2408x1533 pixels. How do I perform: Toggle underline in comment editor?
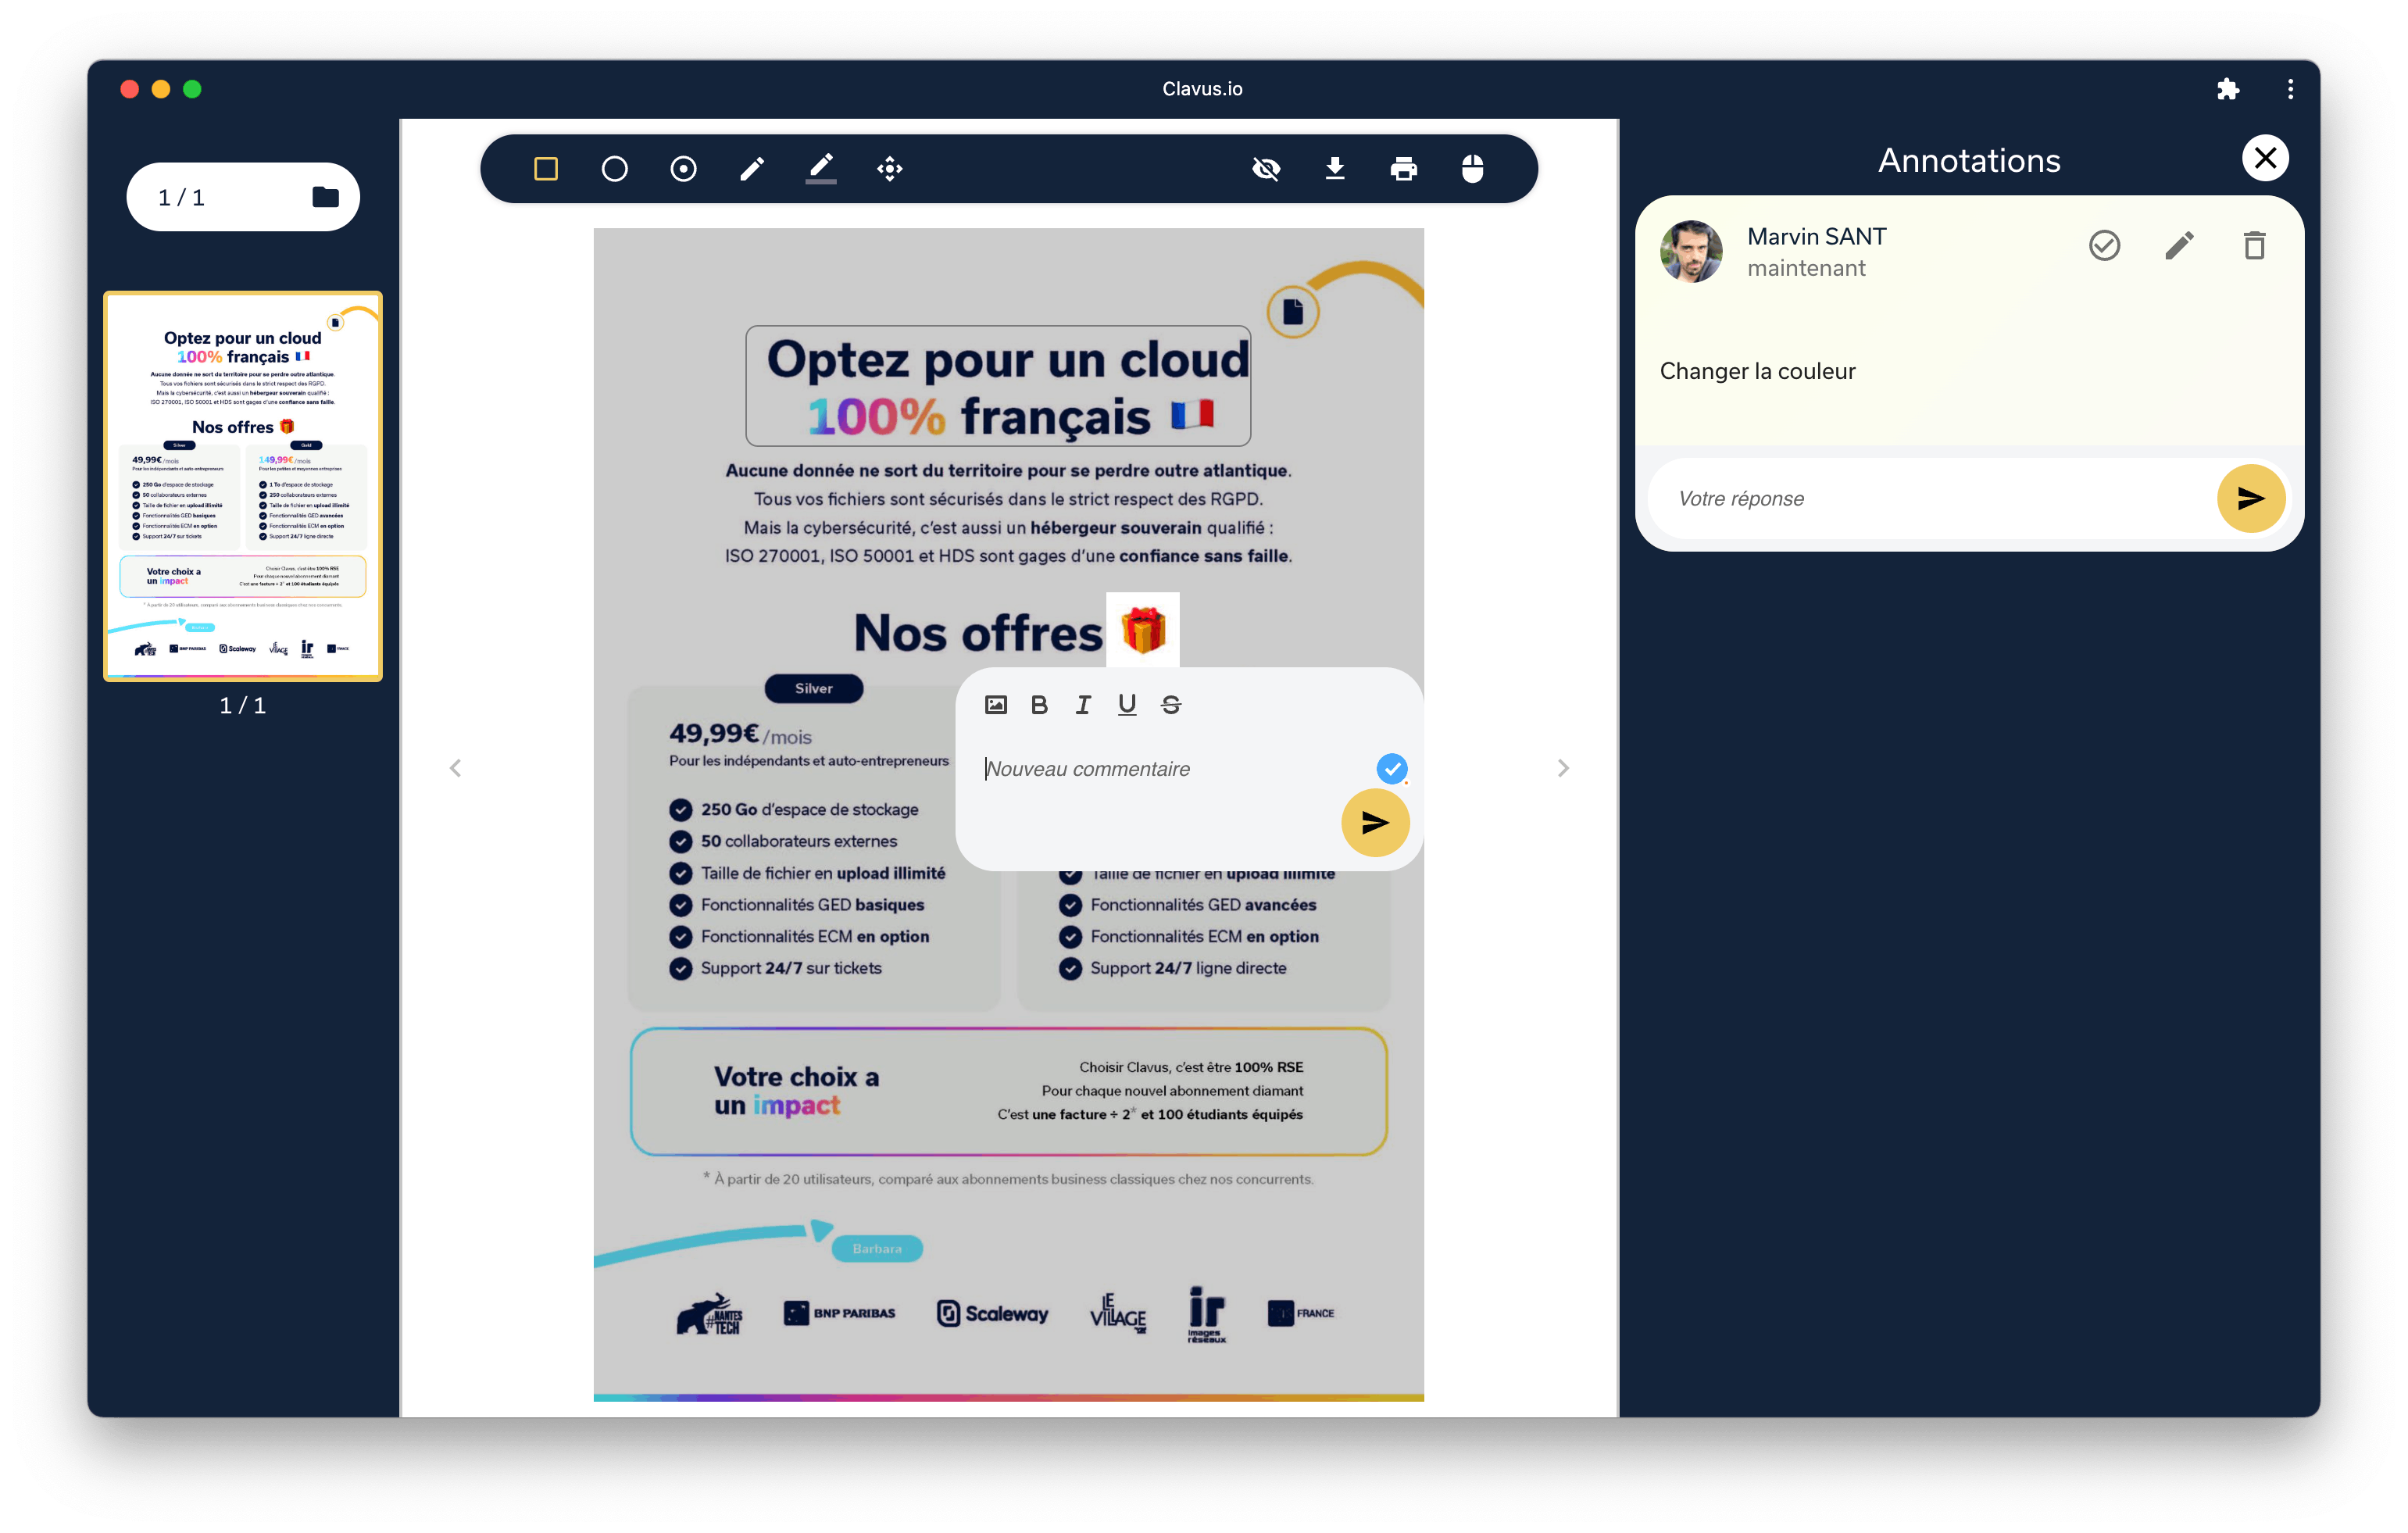(1127, 705)
